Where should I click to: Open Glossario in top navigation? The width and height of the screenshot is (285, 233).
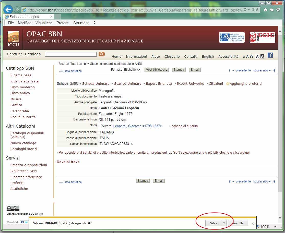pyautogui.click(x=172, y=56)
